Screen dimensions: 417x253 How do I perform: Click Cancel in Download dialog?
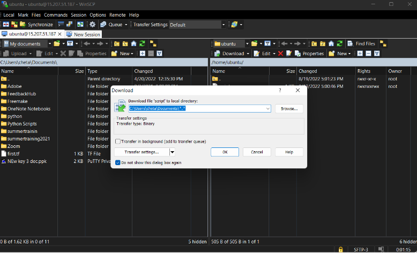(x=257, y=152)
